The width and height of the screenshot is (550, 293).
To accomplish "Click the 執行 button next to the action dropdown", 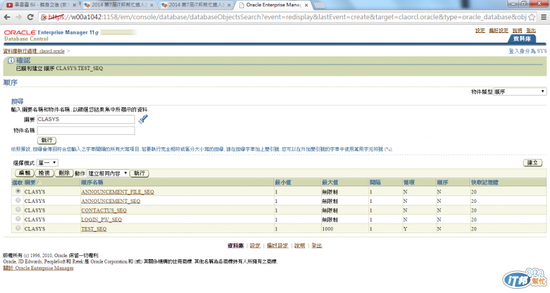I will (x=140, y=173).
